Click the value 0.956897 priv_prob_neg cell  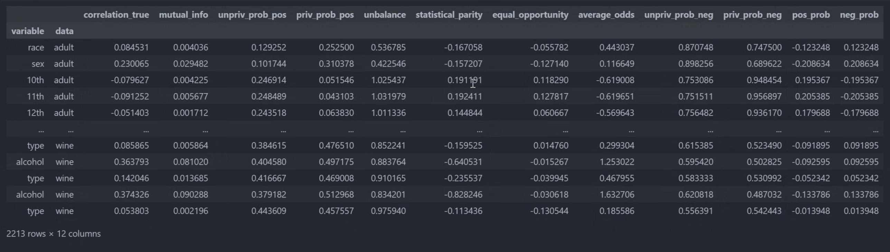[764, 97]
